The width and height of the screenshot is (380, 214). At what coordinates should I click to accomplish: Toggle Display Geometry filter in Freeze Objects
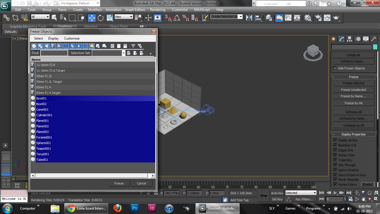pos(34,46)
